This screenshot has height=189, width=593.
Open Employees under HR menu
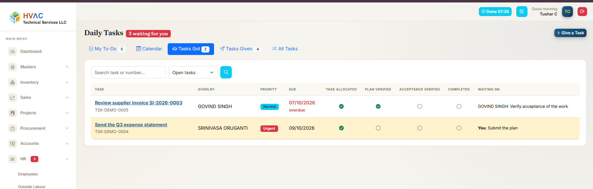click(28, 174)
